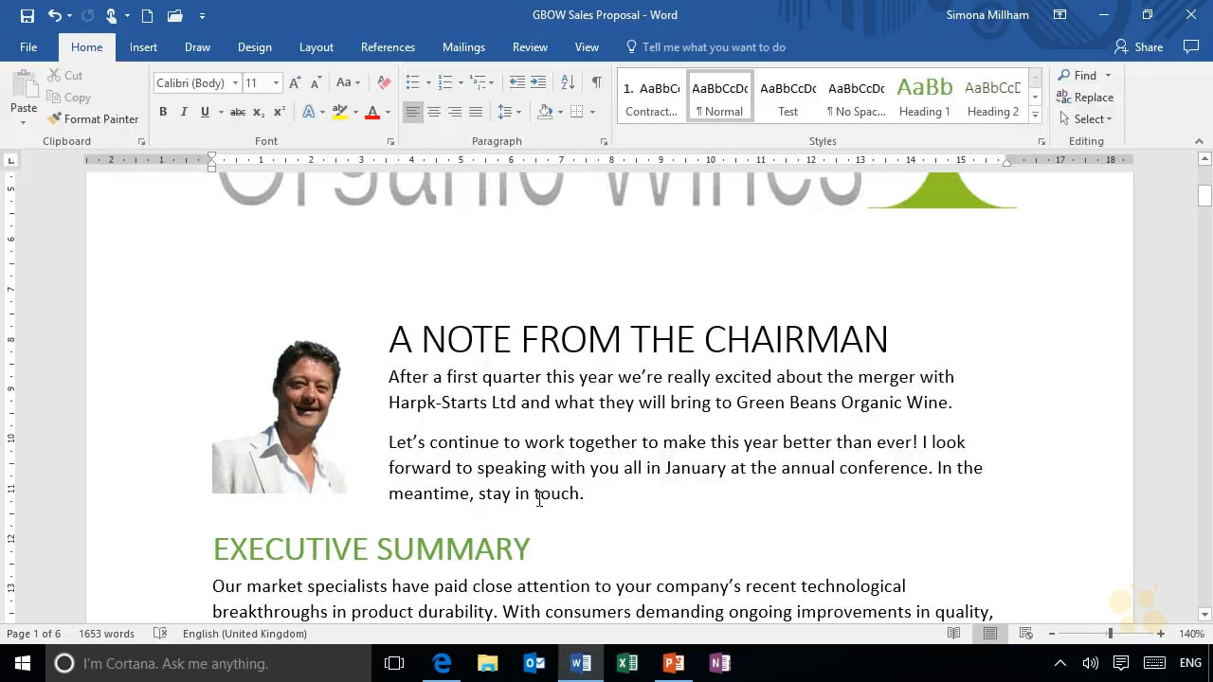Image resolution: width=1213 pixels, height=682 pixels.
Task: Click Clear All Formatting eraser icon
Action: point(384,82)
